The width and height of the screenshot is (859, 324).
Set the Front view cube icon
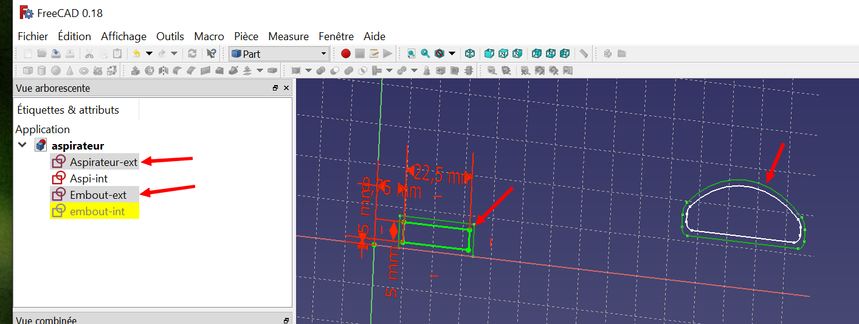(x=489, y=53)
